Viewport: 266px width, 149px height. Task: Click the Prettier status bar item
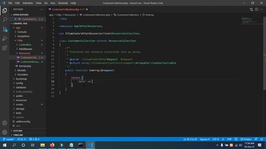[x=246, y=139]
